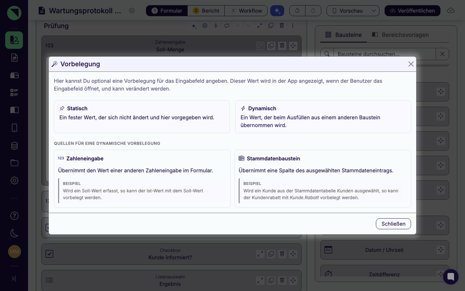Choose Zahleneingabe as dynamic source
Screen dimensions: 465x291
pyautogui.click(x=142, y=178)
